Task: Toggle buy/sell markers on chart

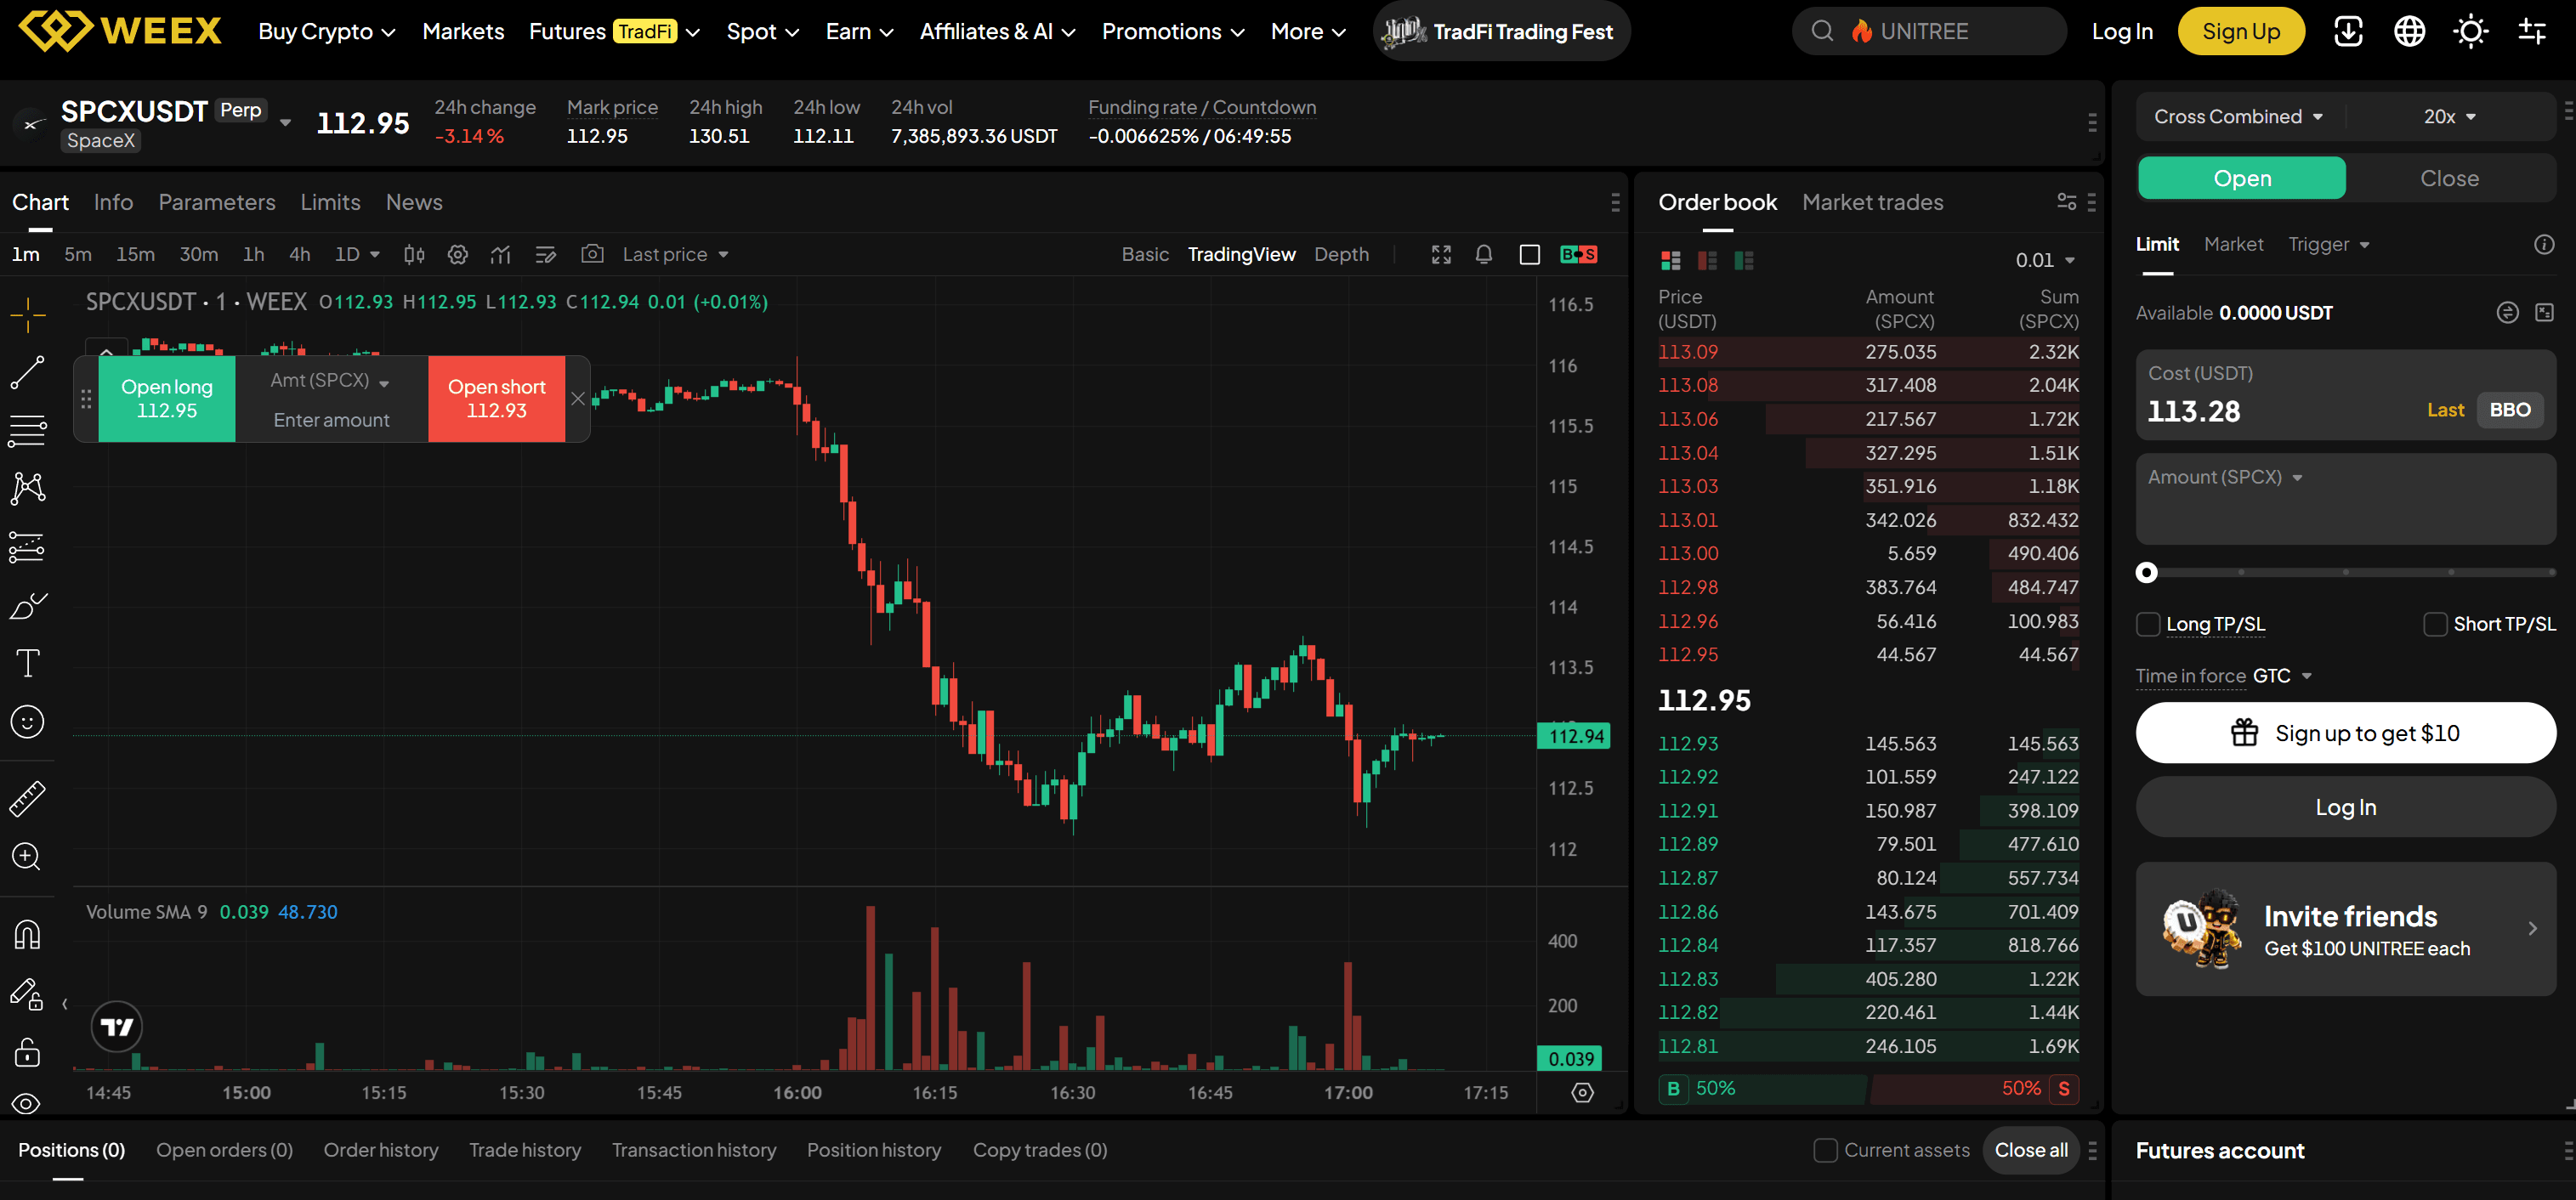Action: coord(1578,254)
